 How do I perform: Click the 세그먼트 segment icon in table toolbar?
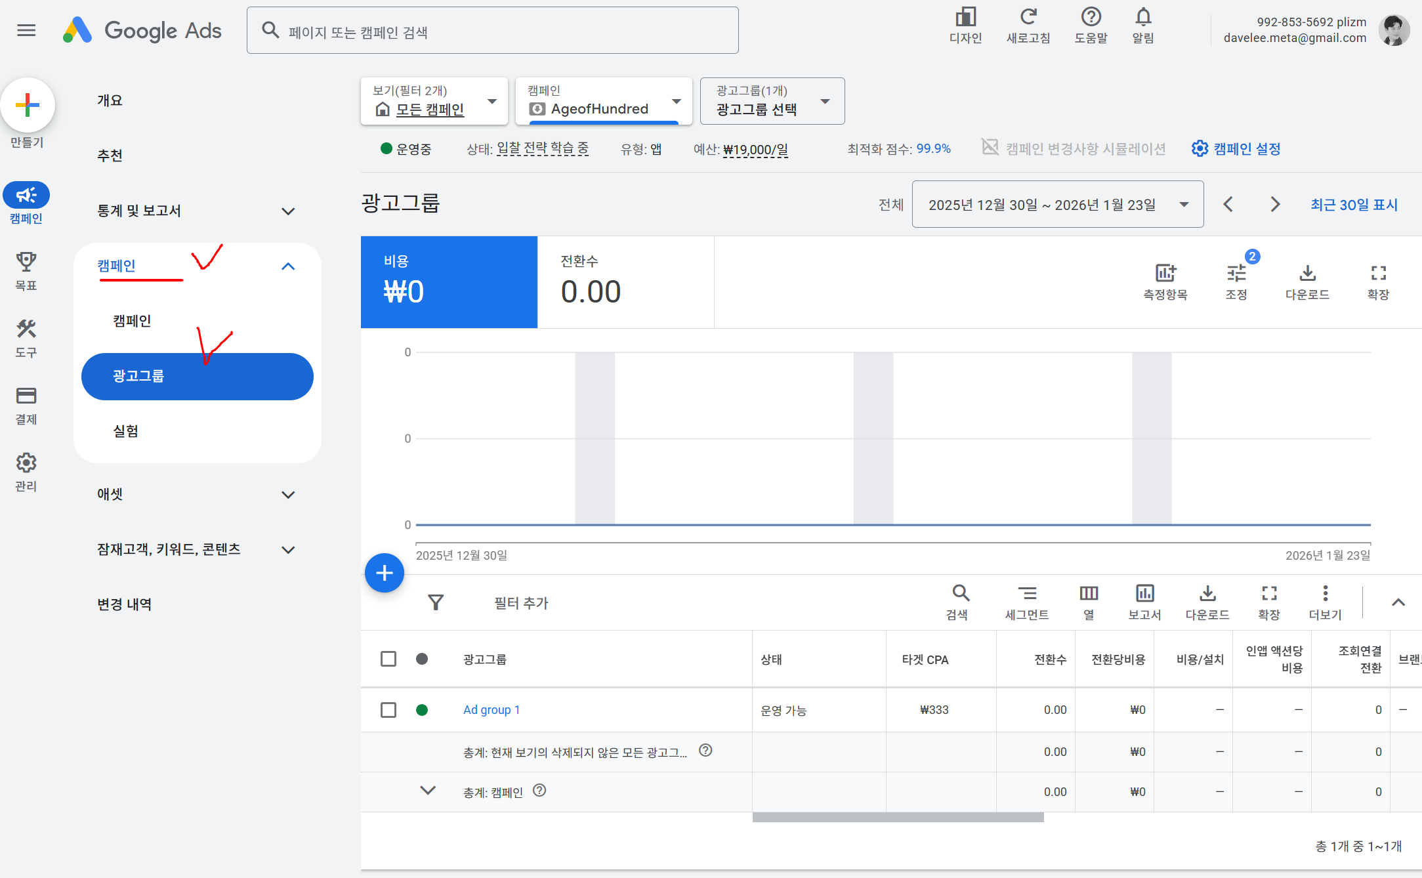click(x=1027, y=594)
